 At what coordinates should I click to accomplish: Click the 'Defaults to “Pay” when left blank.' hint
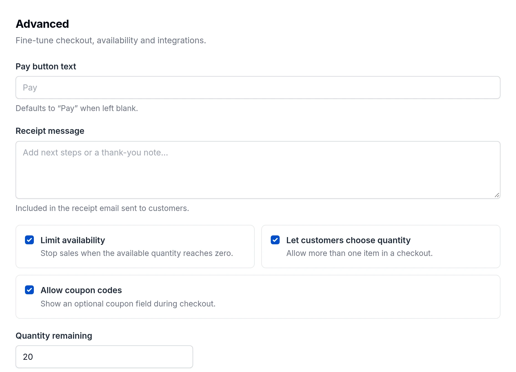[x=77, y=108]
